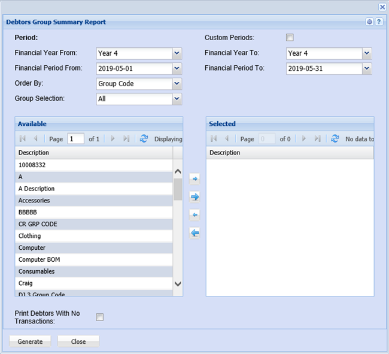Click the Close button

click(78, 341)
